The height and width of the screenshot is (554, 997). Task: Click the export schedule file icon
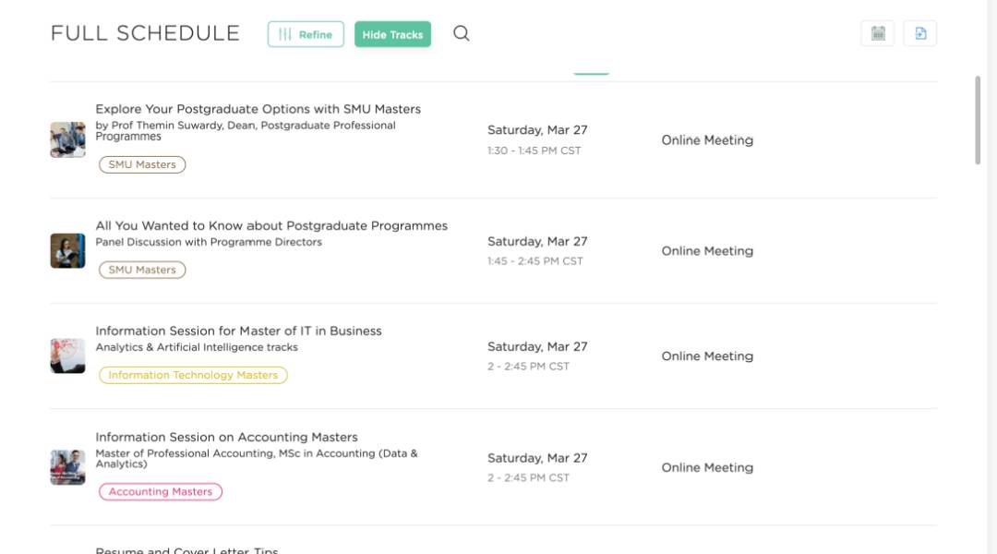pyautogui.click(x=920, y=34)
